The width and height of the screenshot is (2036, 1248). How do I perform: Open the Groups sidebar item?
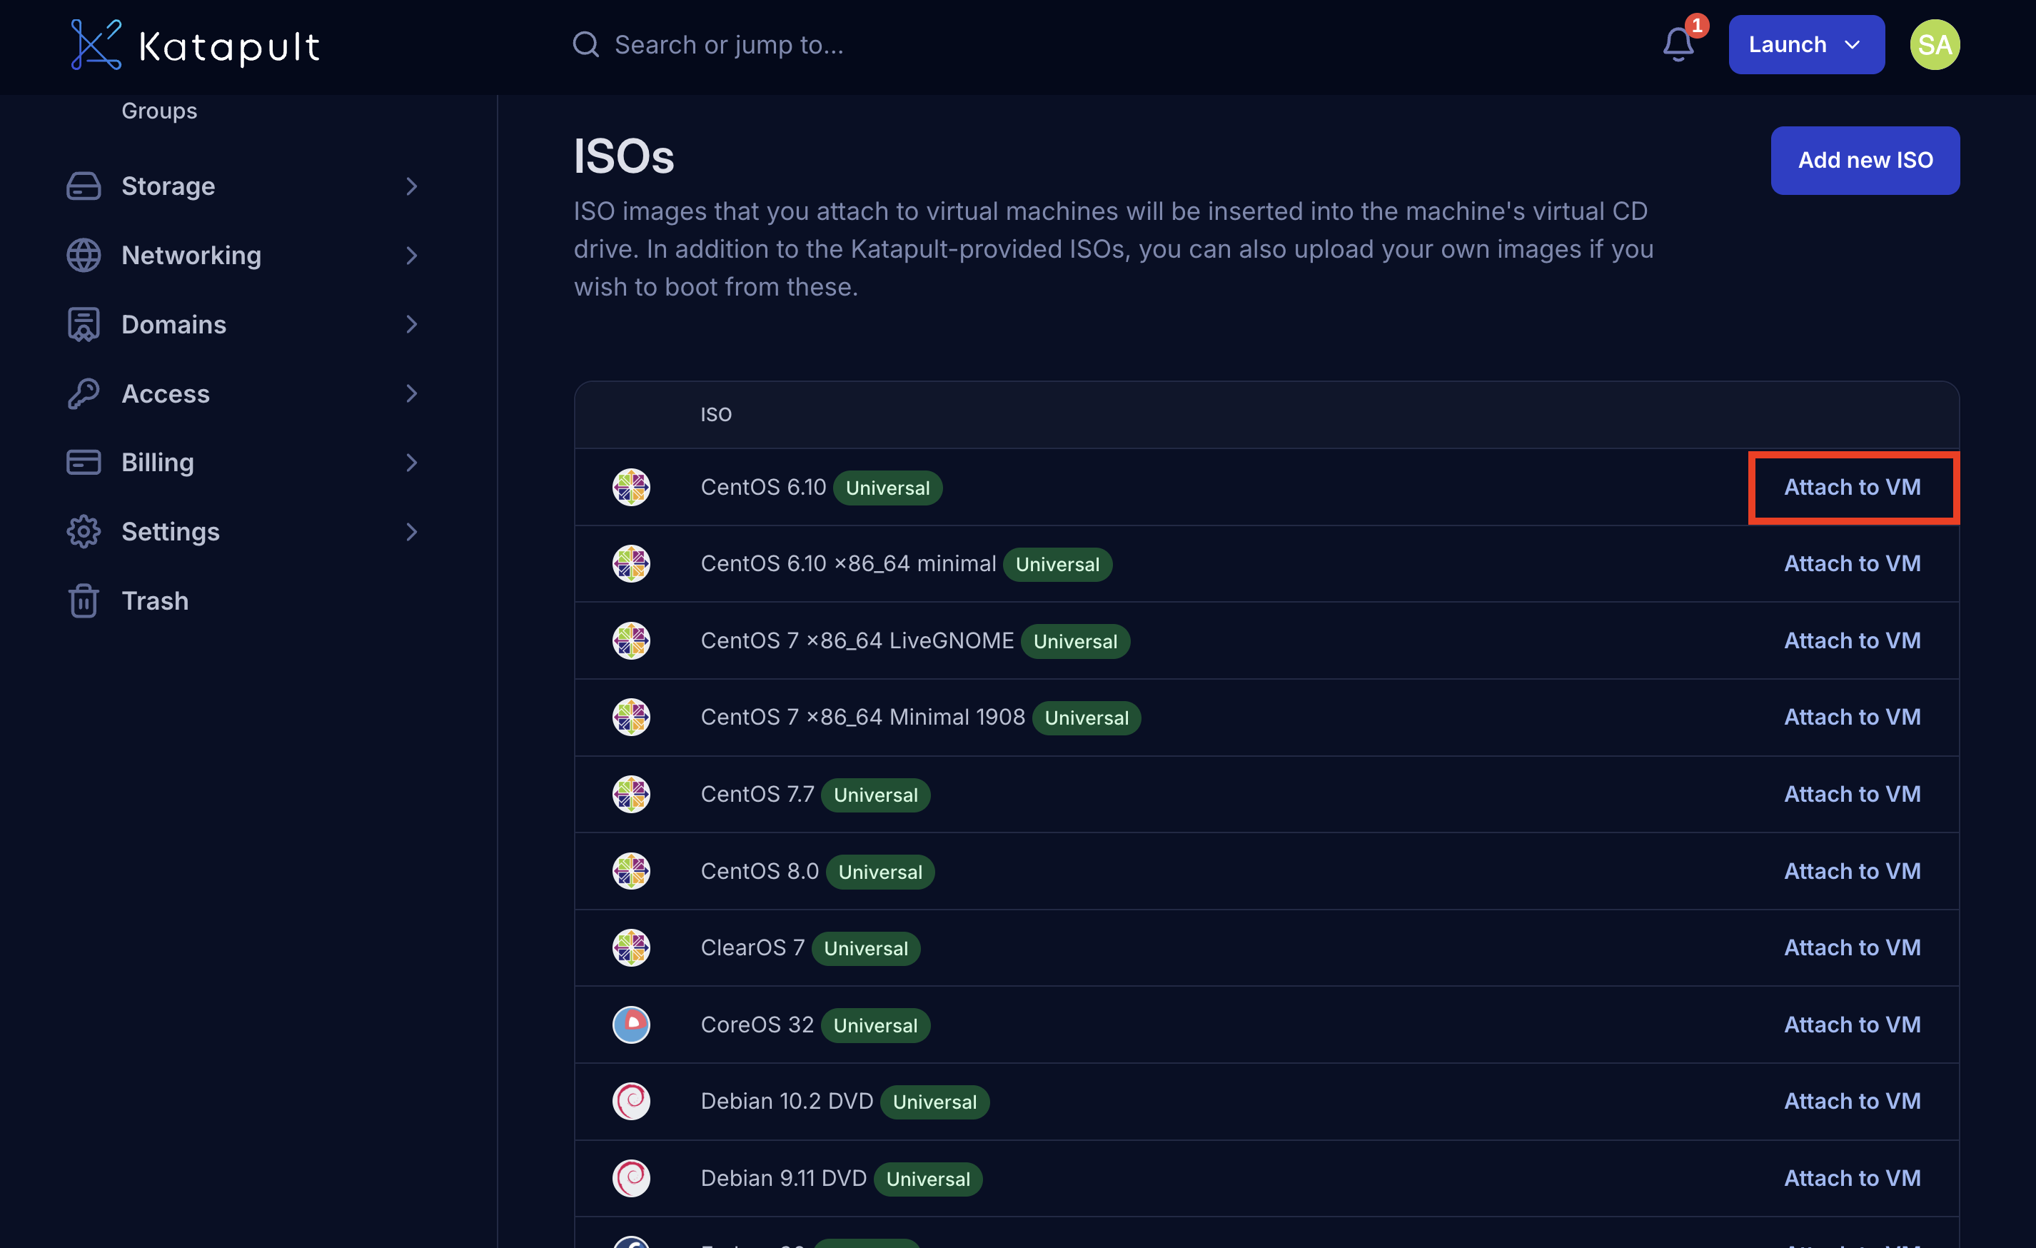[159, 111]
